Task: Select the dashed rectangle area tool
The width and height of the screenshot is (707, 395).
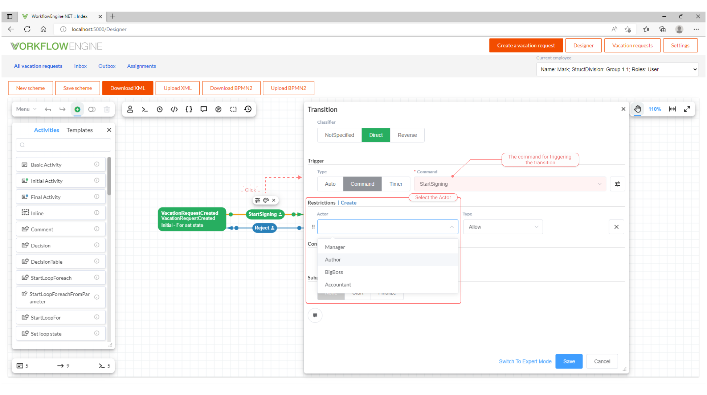Action: pyautogui.click(x=233, y=109)
